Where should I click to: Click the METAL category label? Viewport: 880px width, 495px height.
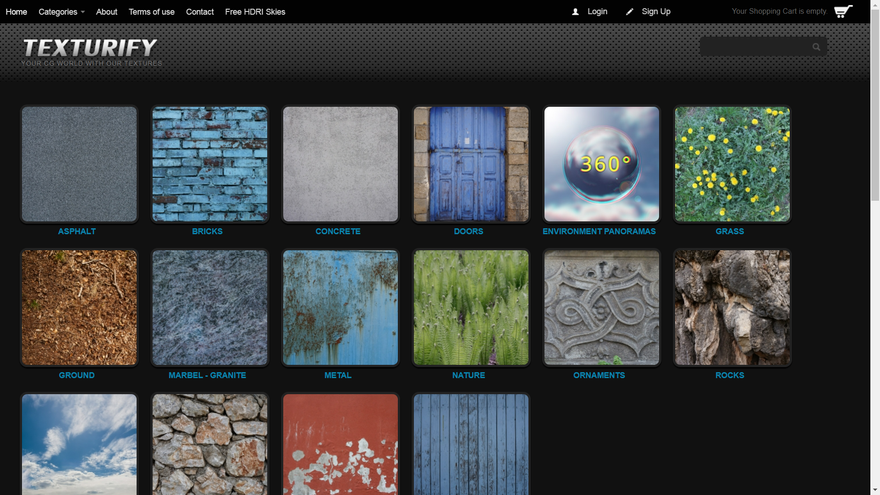[x=338, y=375]
